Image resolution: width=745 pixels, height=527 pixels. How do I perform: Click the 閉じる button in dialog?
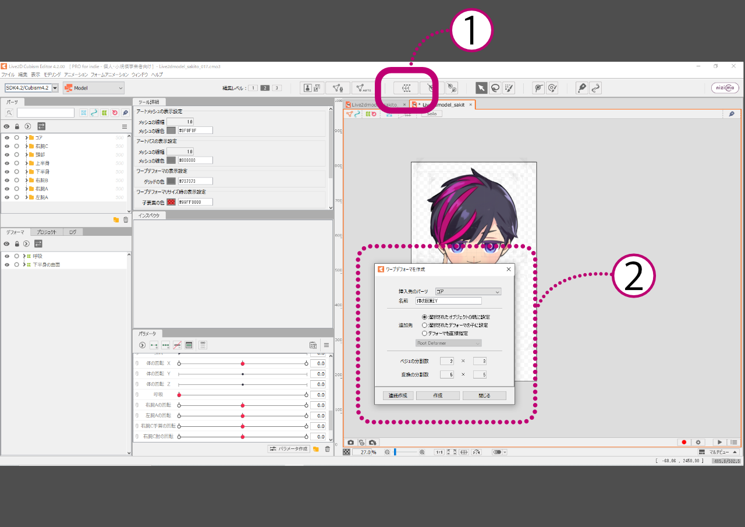[x=484, y=395]
